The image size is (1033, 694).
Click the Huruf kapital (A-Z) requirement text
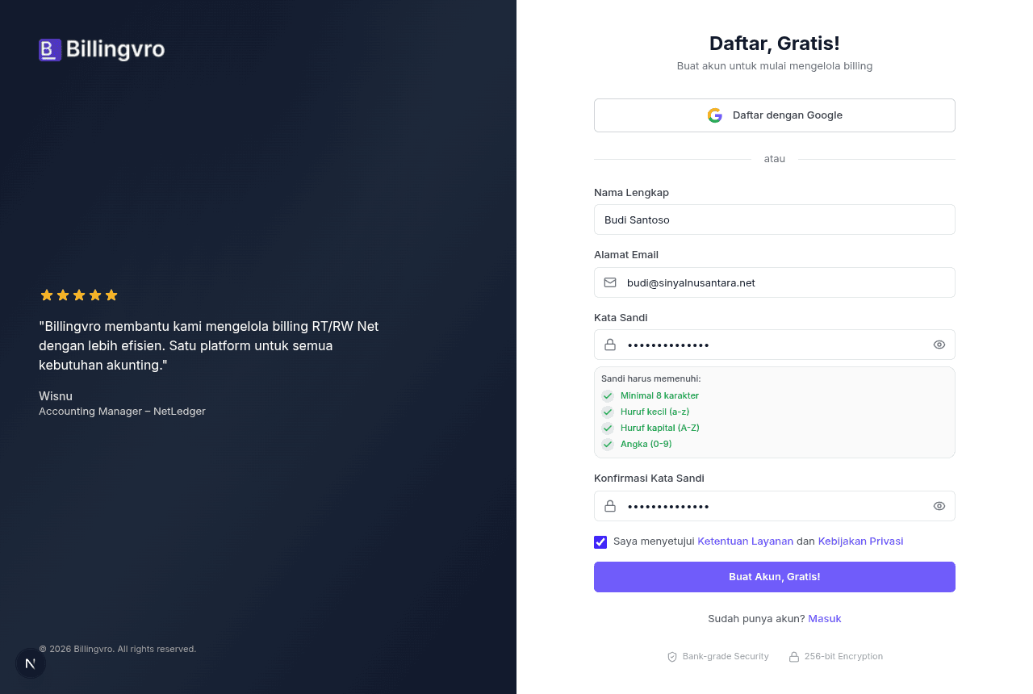tap(660, 429)
